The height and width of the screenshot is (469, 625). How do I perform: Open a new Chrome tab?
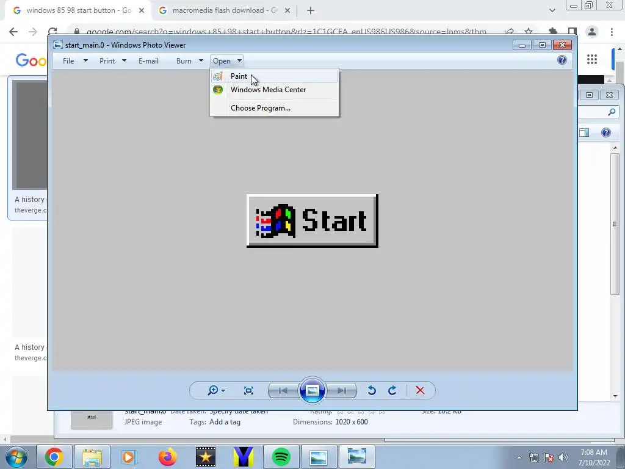(x=311, y=11)
